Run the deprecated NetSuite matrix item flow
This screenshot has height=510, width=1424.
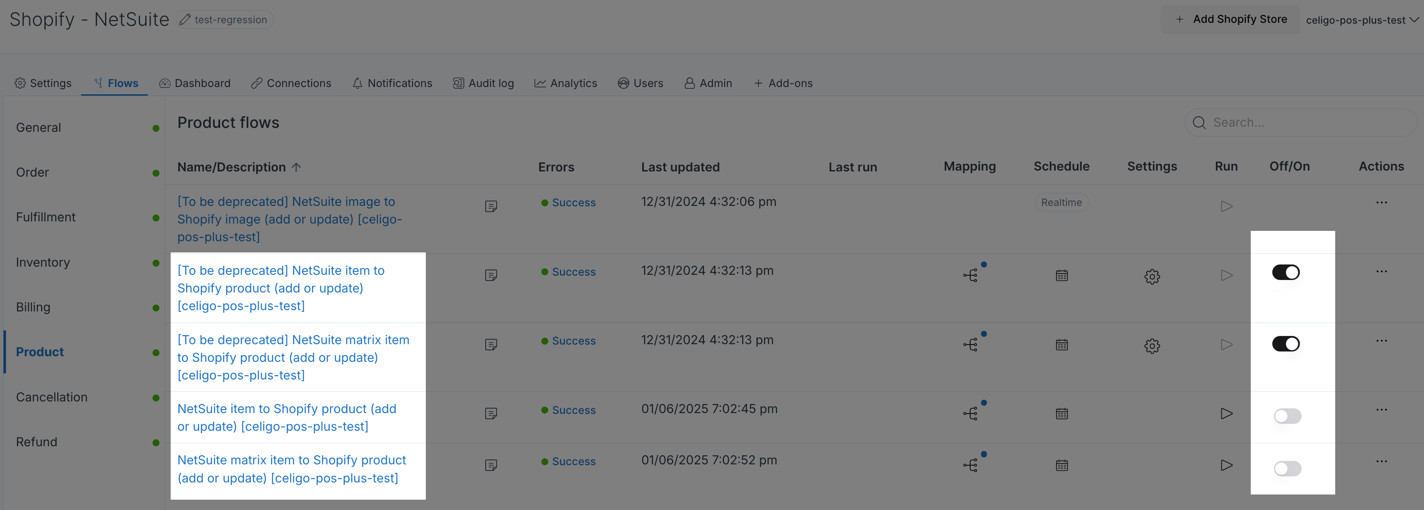(x=1227, y=345)
